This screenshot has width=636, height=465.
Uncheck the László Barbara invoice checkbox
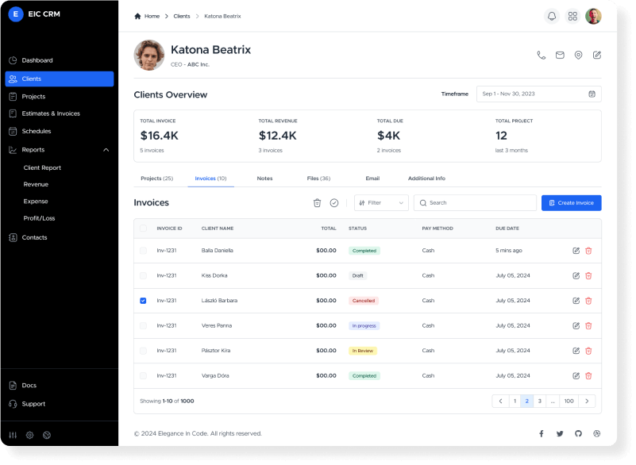[143, 301]
